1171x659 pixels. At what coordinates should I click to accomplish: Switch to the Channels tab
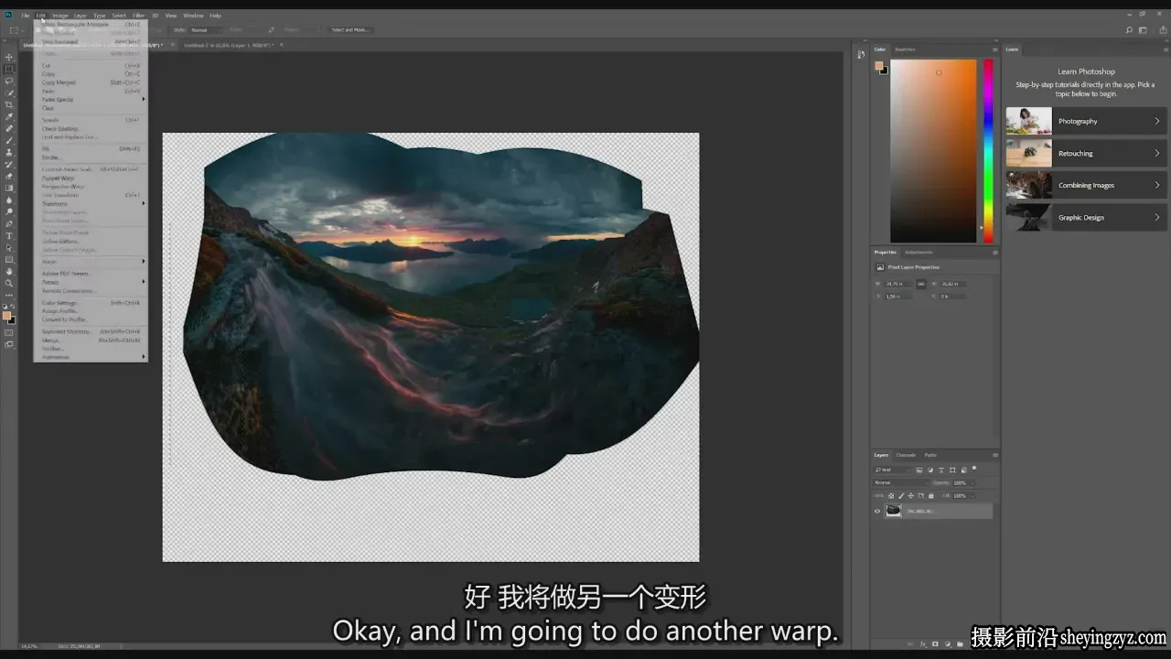[x=906, y=455]
